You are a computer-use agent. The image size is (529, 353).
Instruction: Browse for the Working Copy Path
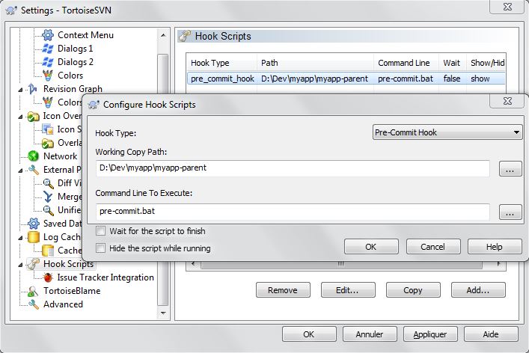(x=510, y=169)
